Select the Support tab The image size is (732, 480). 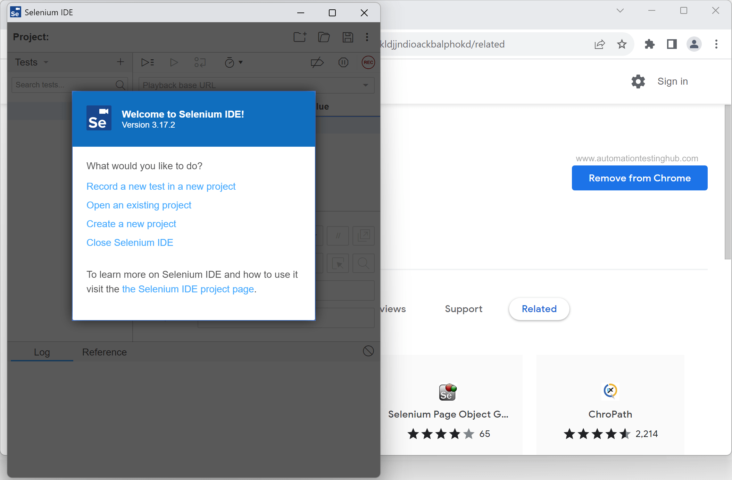(464, 309)
